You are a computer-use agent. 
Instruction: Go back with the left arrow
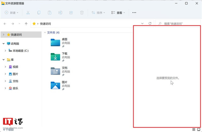(x=5, y=24)
